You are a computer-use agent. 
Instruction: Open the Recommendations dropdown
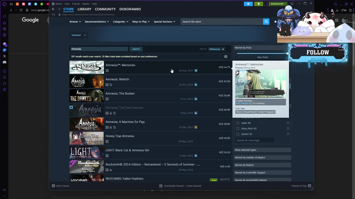pyautogui.click(x=97, y=22)
